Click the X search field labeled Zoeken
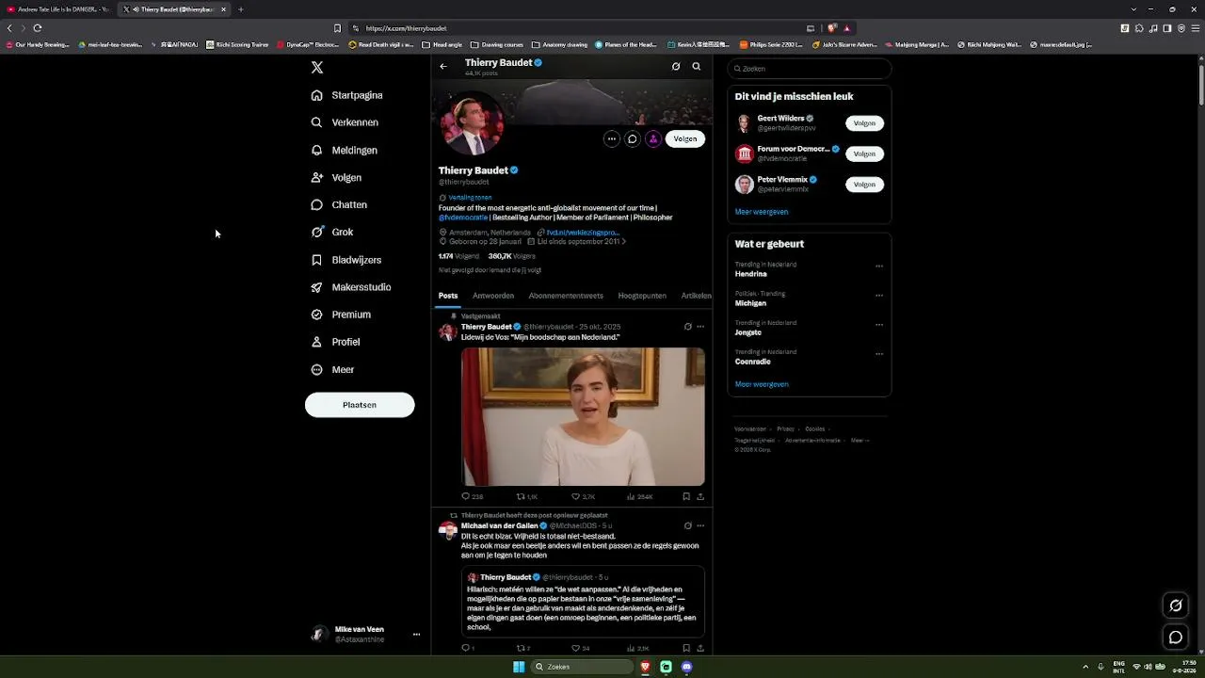1205x678 pixels. point(810,69)
